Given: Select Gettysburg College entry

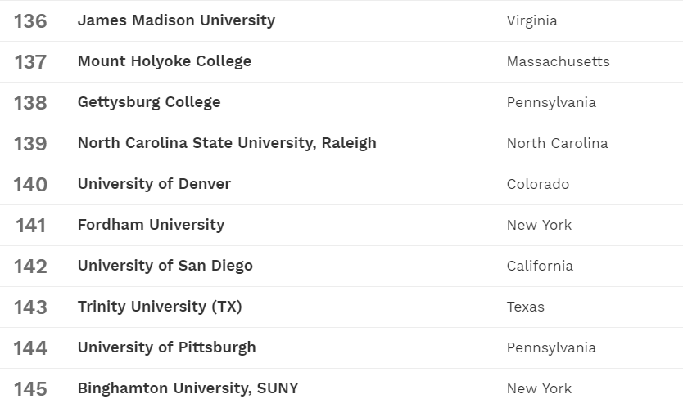Looking at the screenshot, I should 149,102.
